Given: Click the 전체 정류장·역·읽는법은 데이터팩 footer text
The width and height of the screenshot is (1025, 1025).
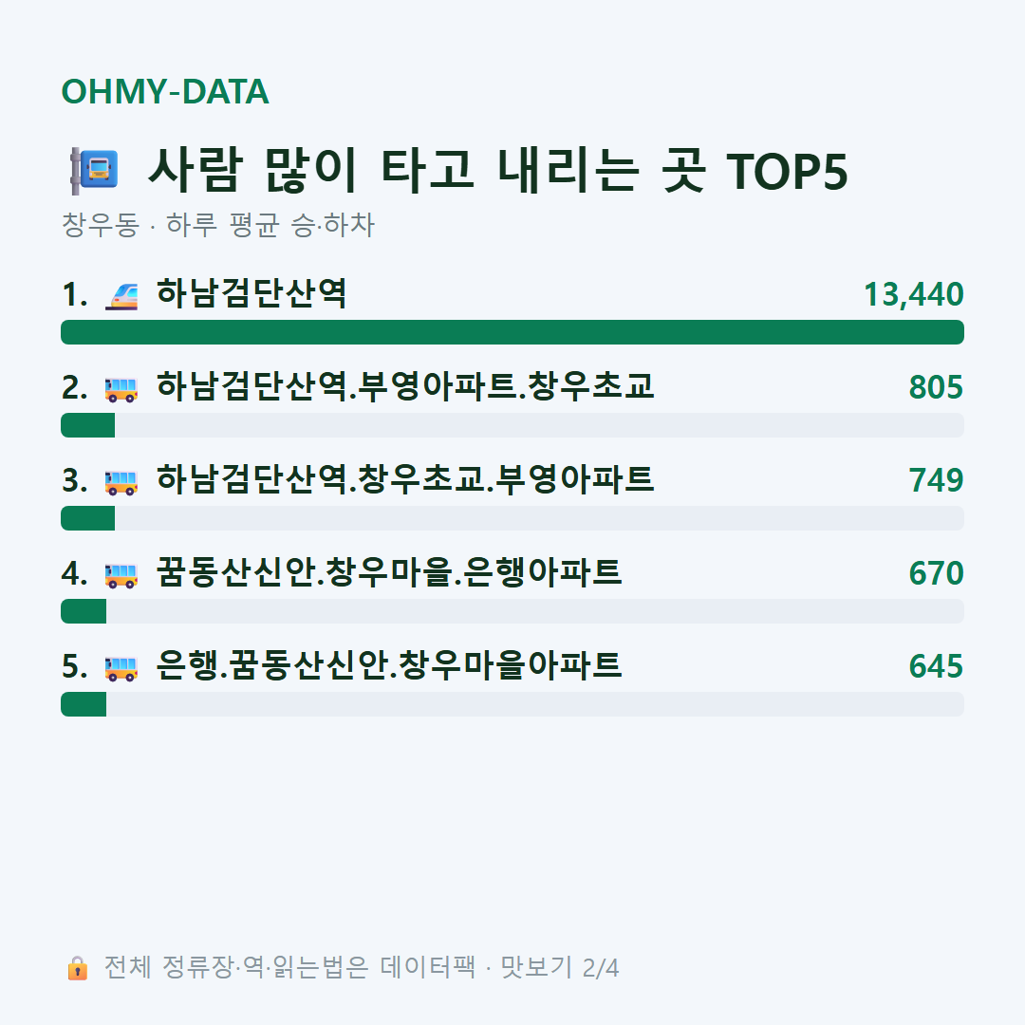Looking at the screenshot, I should (289, 967).
